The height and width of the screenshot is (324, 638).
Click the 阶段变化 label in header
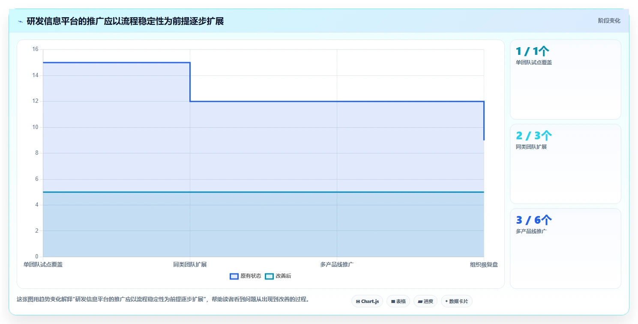click(609, 21)
